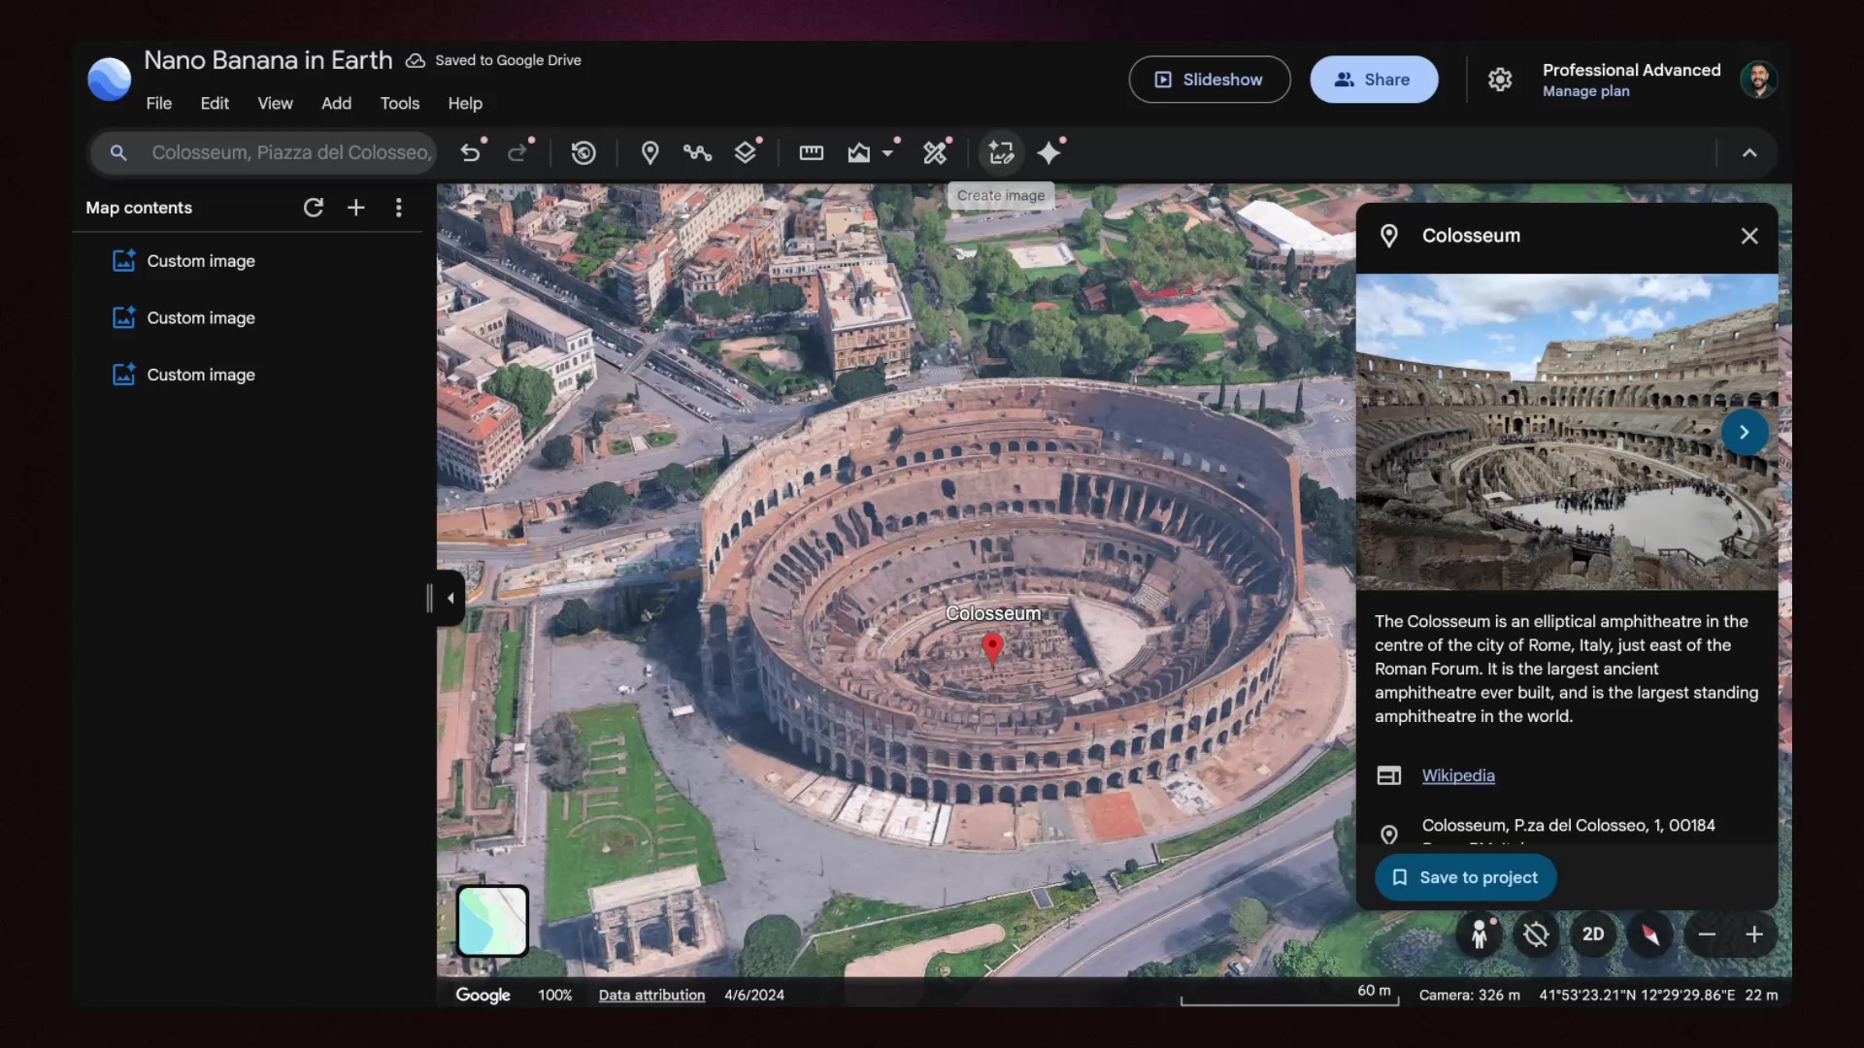Open the ruler-and-pencil design tool
Image resolution: width=1864 pixels, height=1048 pixels.
pyautogui.click(x=935, y=152)
